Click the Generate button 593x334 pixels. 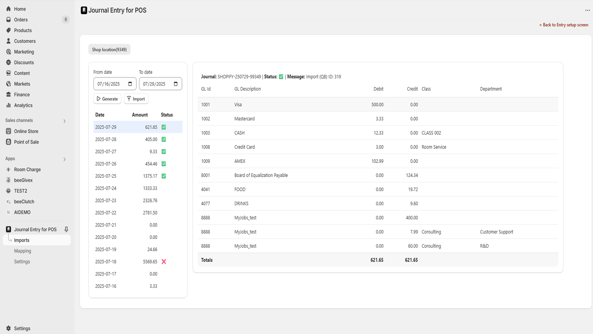[107, 99]
